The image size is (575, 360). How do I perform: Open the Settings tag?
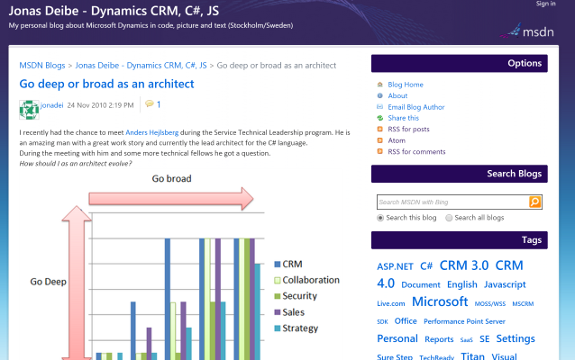tap(516, 338)
